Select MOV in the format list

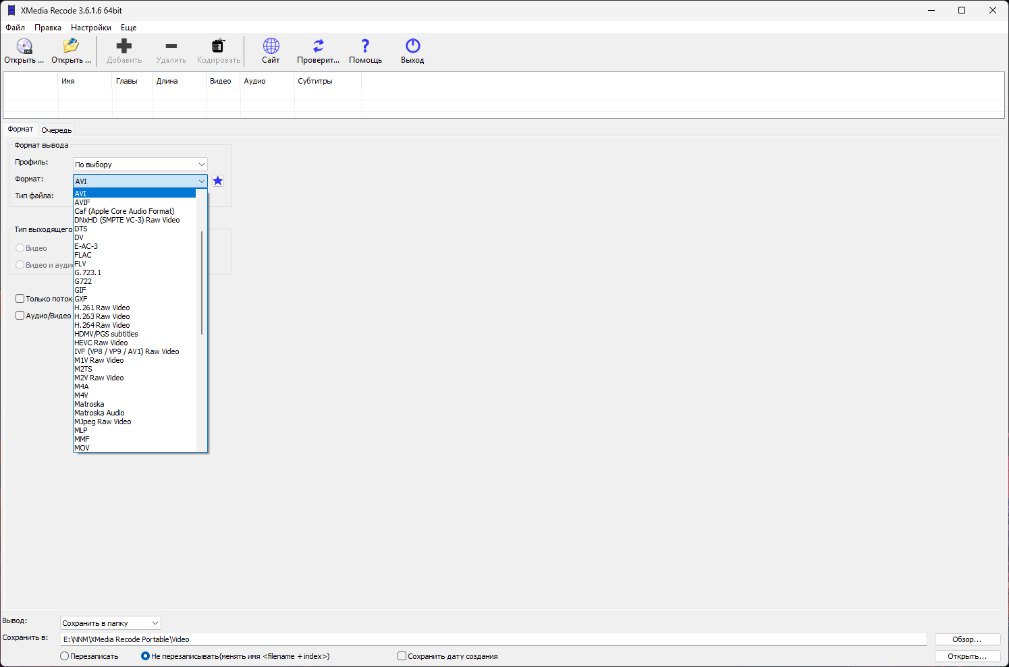coord(134,448)
